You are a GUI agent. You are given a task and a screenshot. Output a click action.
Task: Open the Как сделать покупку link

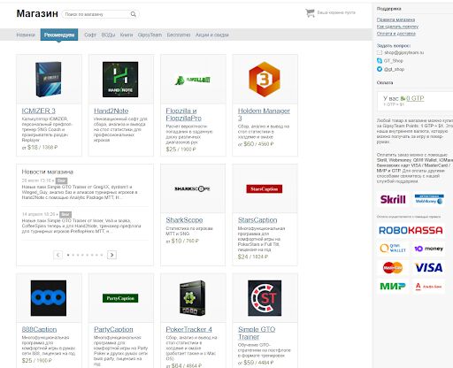(397, 27)
